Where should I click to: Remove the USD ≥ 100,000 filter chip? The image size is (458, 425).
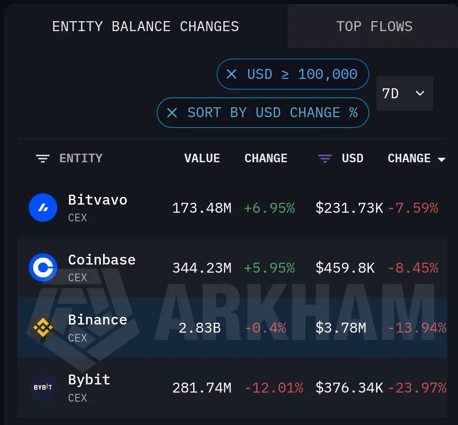(231, 74)
